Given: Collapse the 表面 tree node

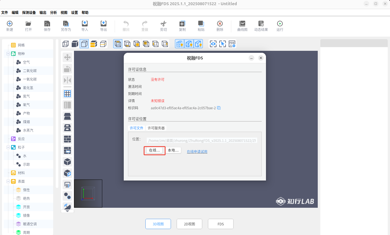Looking at the screenshot, I should (8, 181).
